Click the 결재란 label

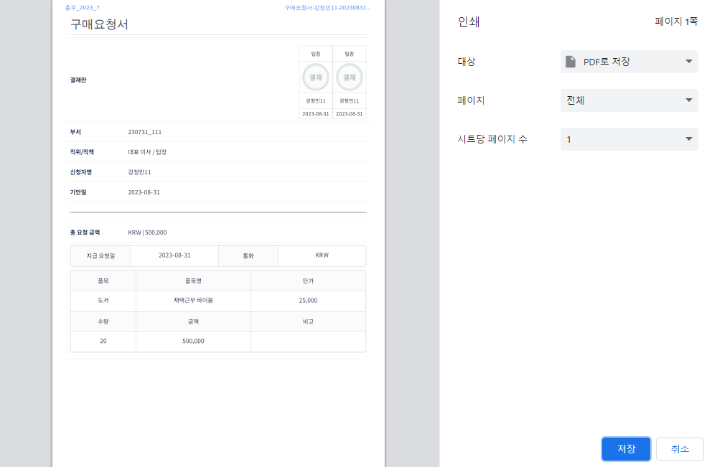(x=78, y=80)
